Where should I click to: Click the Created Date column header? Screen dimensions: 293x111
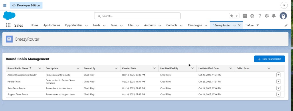(129, 68)
